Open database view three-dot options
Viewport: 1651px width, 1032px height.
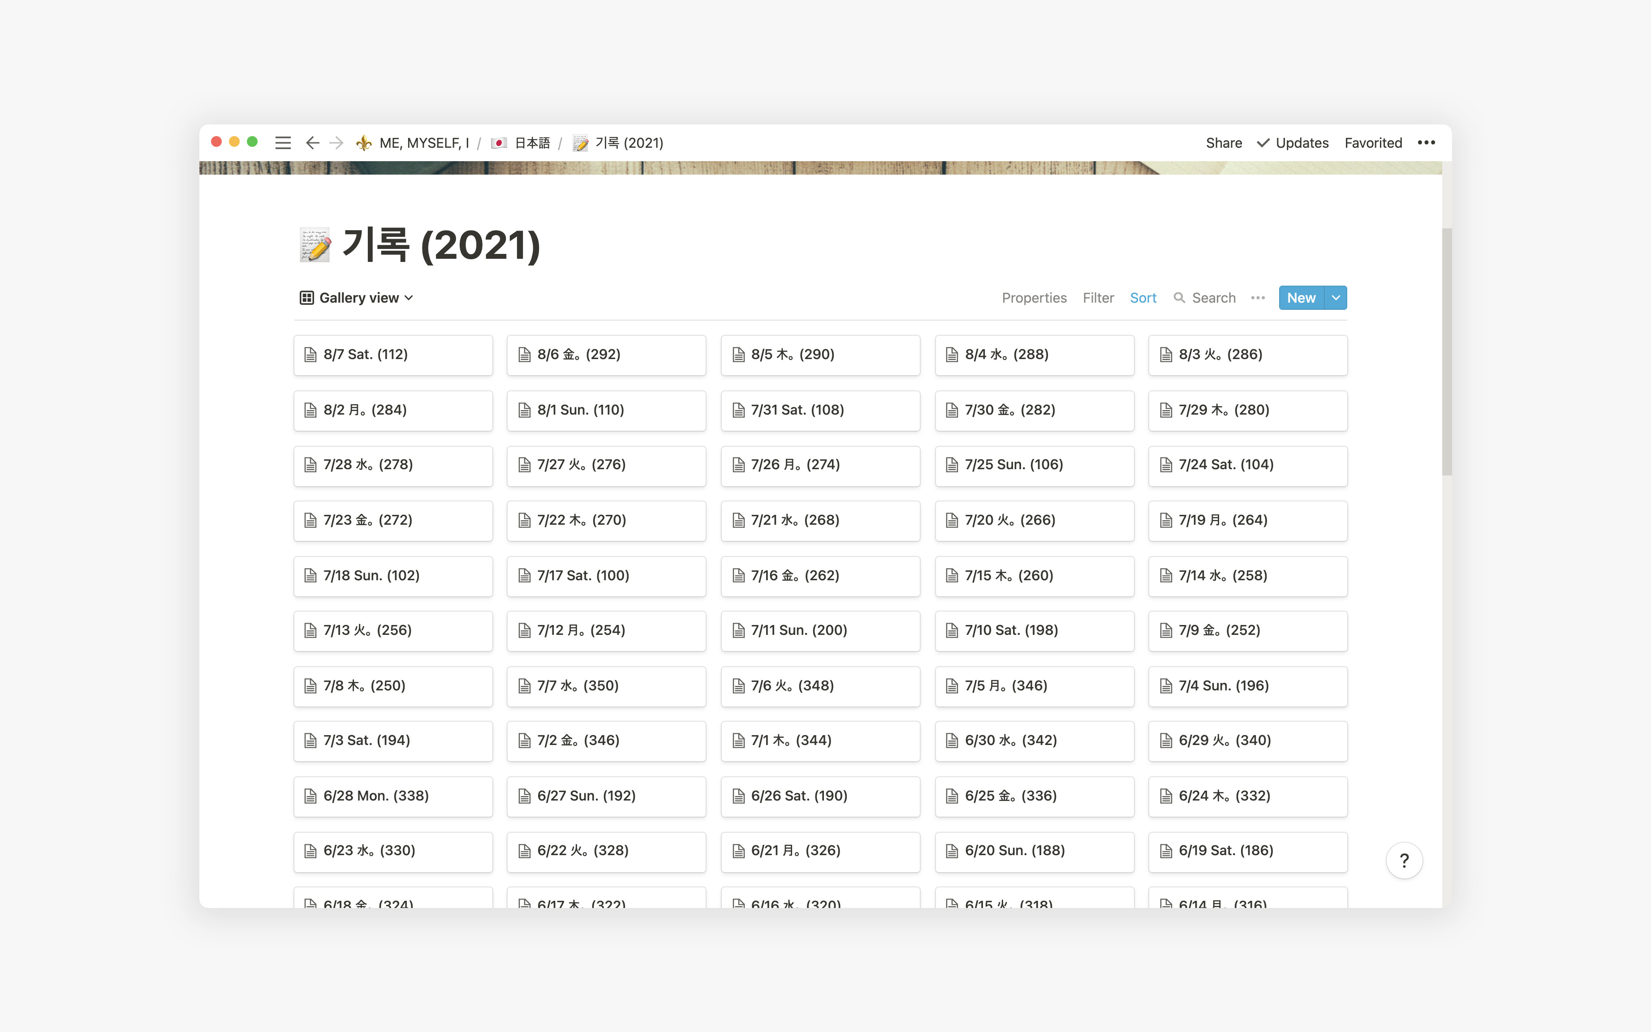(x=1258, y=298)
